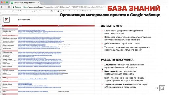The width and height of the screenshot is (169, 95).
Task: Open the zoom level dropdown
Action: (24, 11)
